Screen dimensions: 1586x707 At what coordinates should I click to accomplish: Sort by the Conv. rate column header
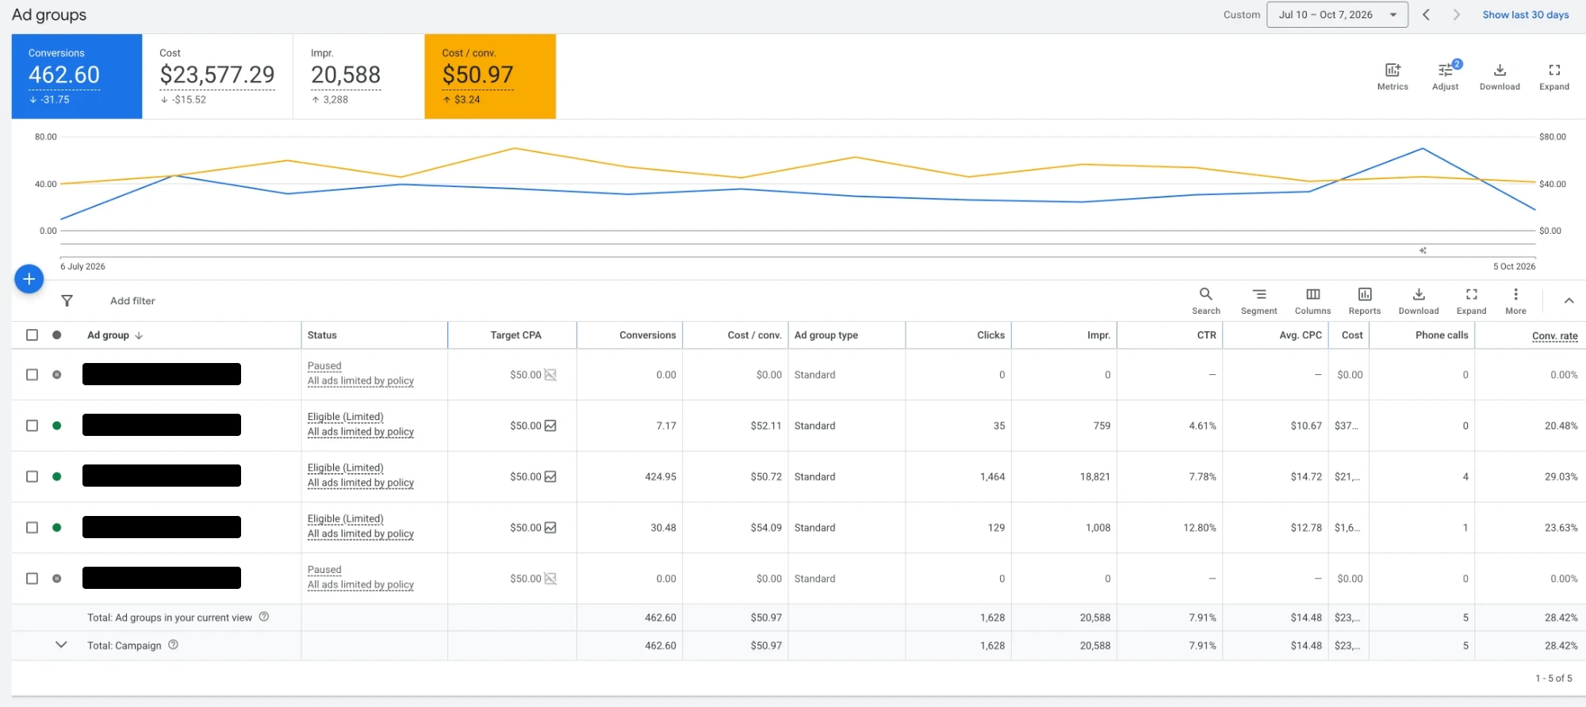pyautogui.click(x=1555, y=336)
